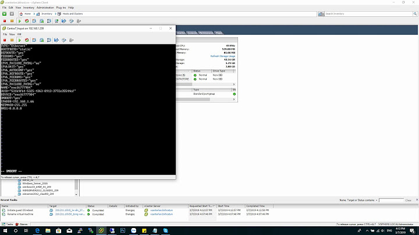Suspend VM from Centos7 console toolbar

tap(12, 40)
